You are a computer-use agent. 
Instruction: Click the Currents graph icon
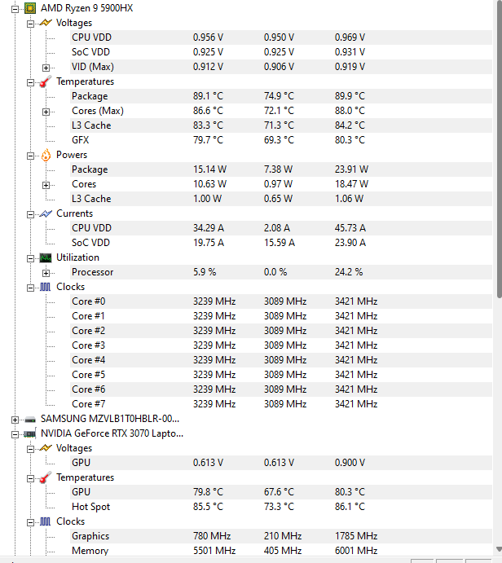46,213
